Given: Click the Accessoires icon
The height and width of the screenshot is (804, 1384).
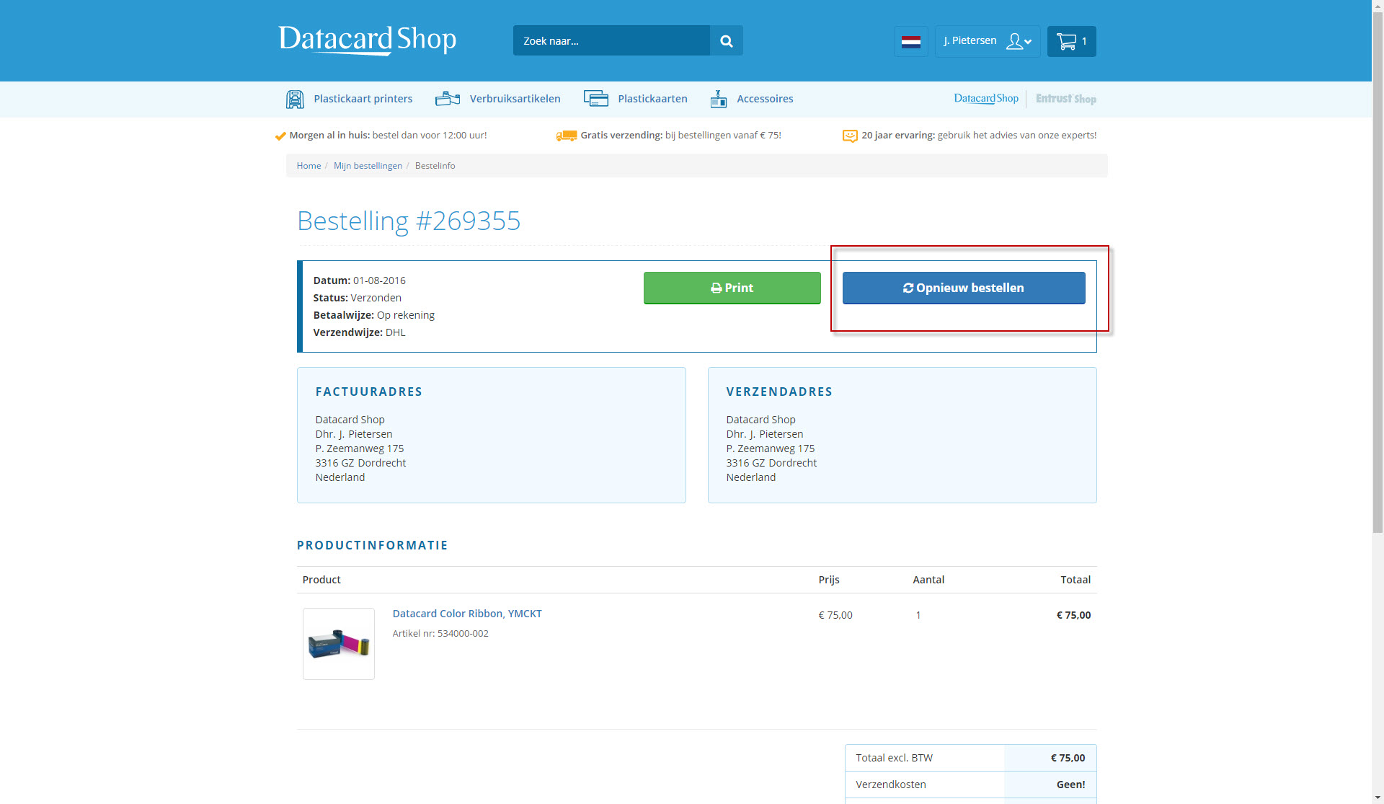Looking at the screenshot, I should 719,99.
